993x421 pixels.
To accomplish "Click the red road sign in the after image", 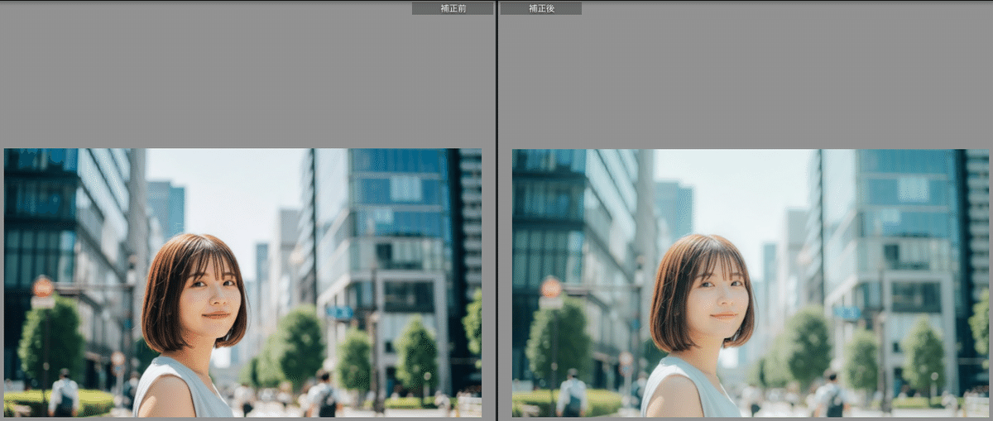I will tap(551, 289).
